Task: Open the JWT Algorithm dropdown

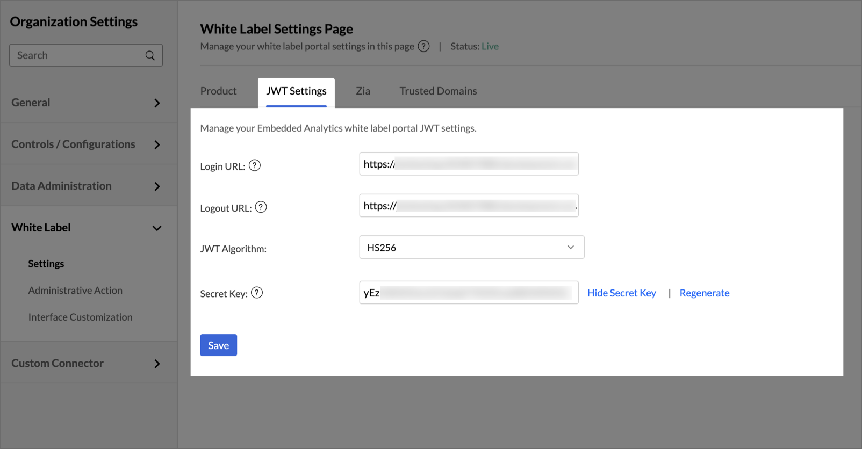Action: click(x=471, y=248)
